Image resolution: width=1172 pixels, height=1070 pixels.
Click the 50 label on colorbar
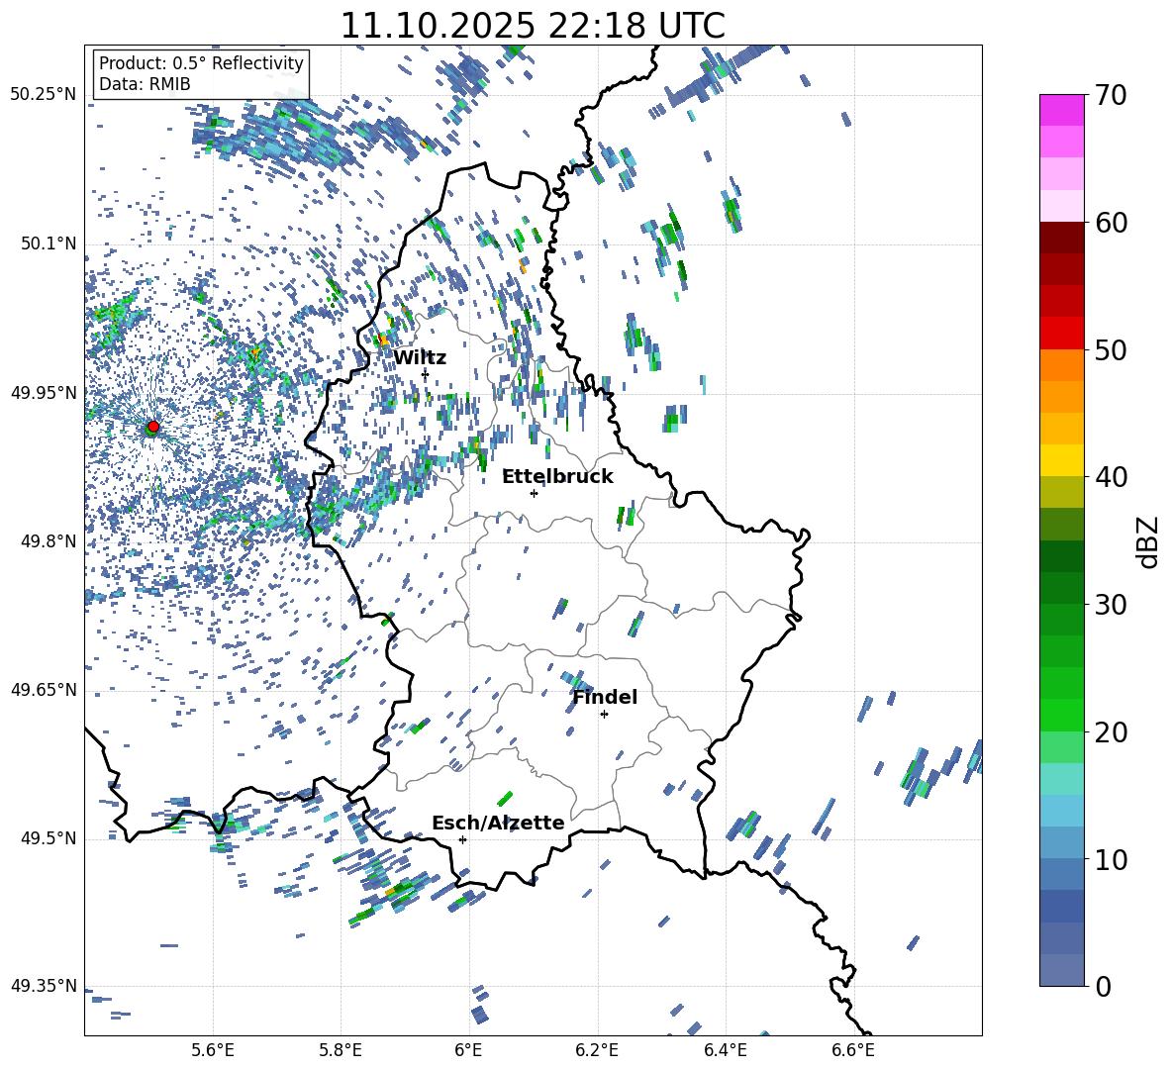tap(1111, 349)
